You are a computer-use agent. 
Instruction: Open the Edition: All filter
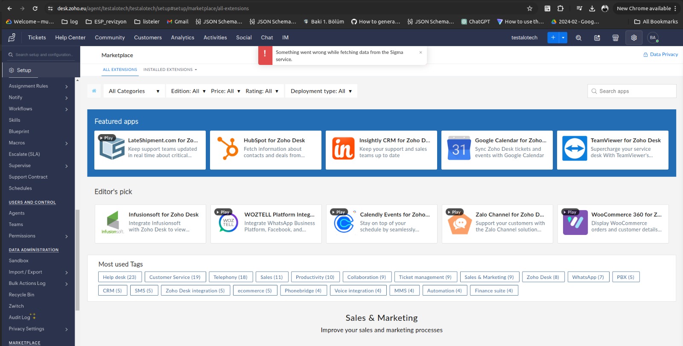pos(188,91)
